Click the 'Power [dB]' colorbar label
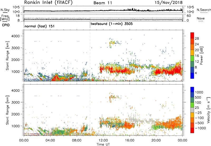The width and height of the screenshot is (211, 146). (x=202, y=56)
